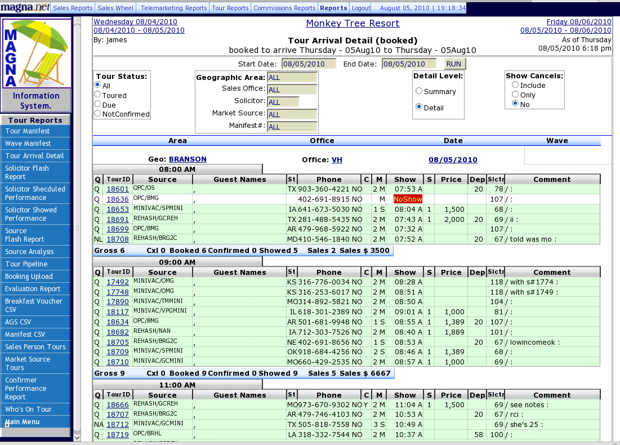Open tour ID 18719

[x=118, y=435]
